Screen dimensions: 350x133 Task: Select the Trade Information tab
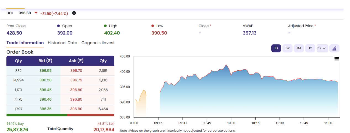click(25, 43)
